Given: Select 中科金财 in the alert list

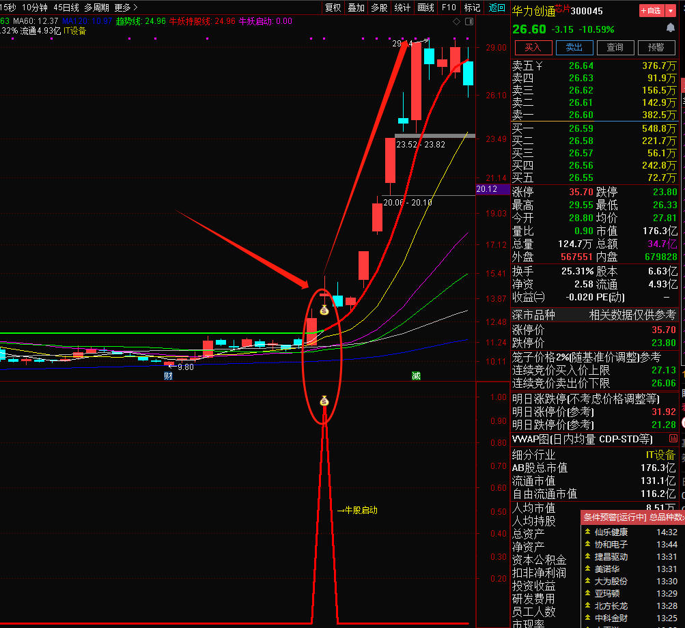Looking at the screenshot, I should coord(611,618).
